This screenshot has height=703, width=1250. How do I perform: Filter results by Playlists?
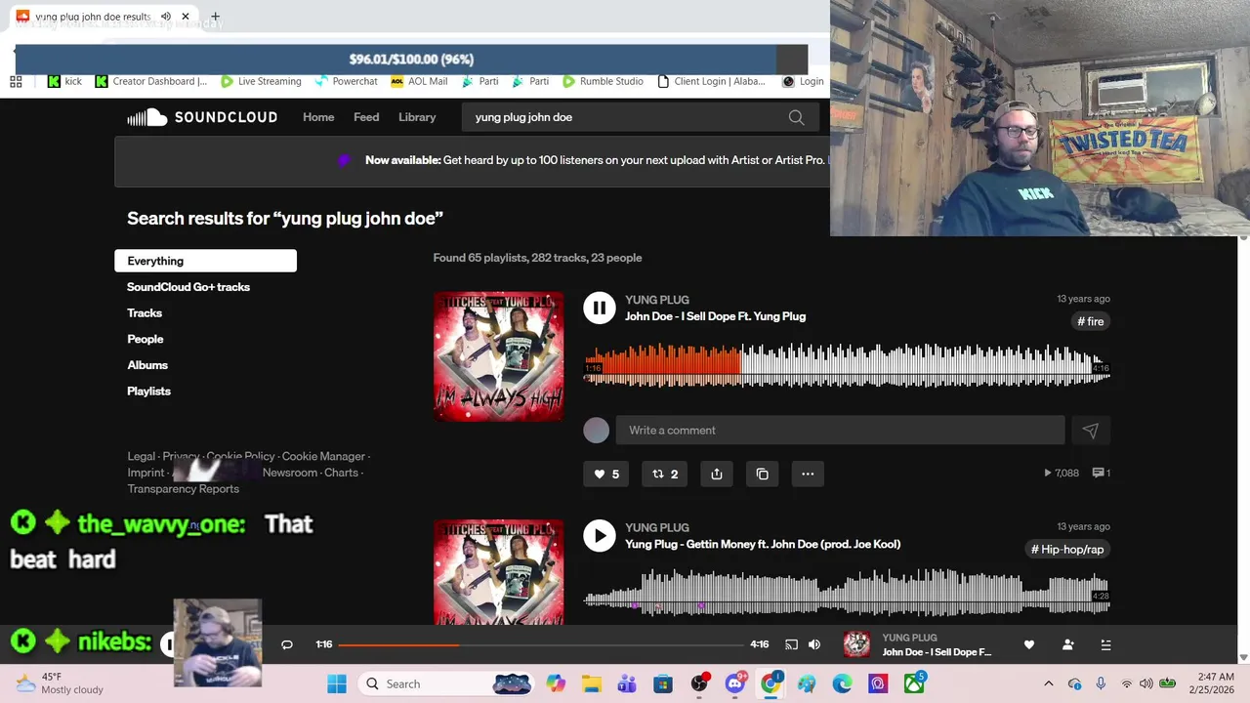[x=148, y=392]
